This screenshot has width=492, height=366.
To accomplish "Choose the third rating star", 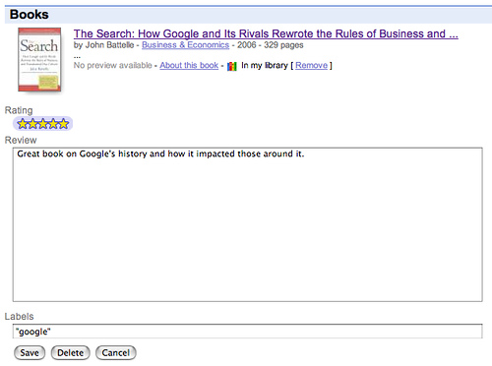I will (x=43, y=124).
